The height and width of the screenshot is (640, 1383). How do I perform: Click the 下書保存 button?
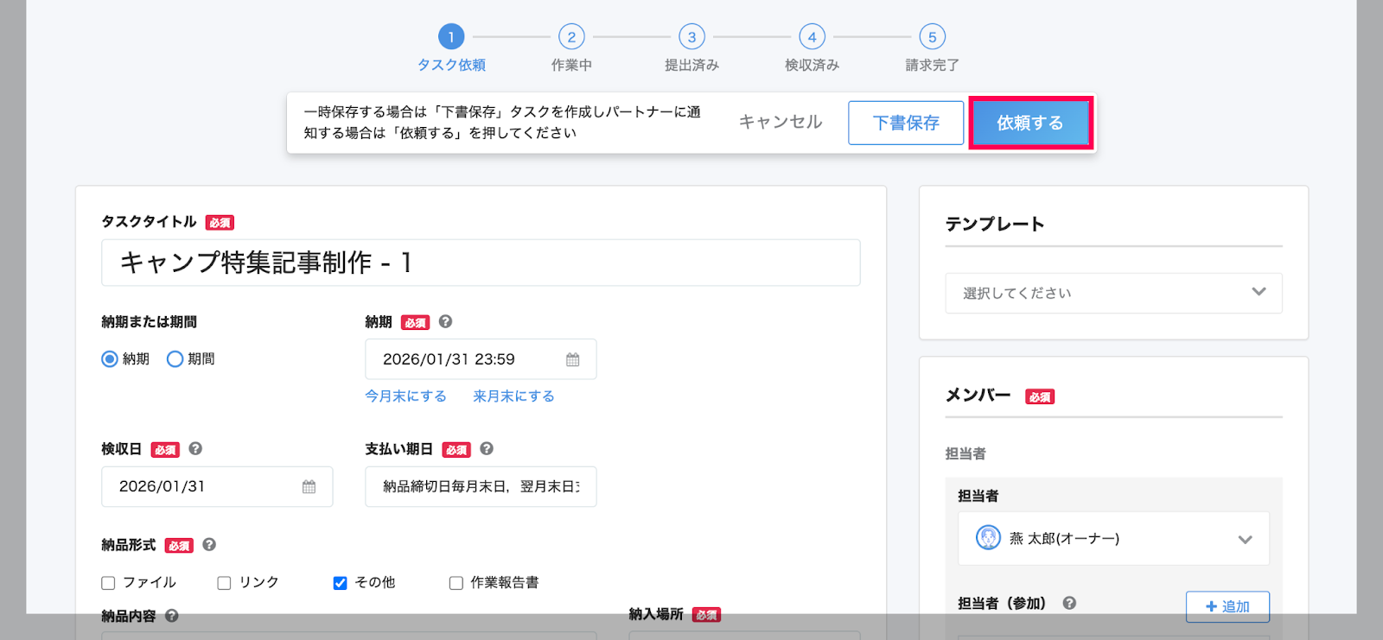(906, 123)
